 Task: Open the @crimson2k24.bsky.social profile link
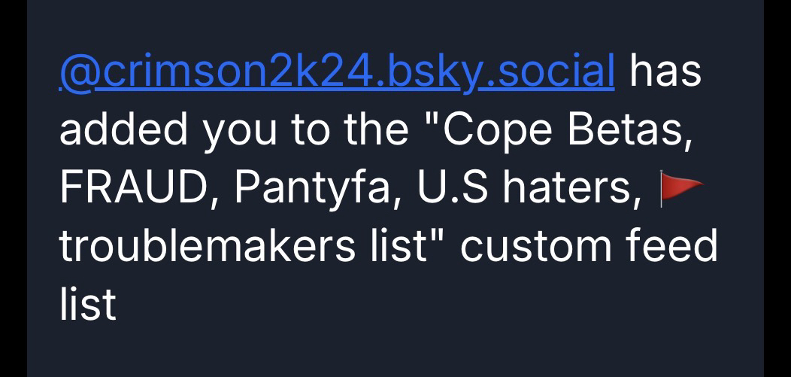coord(337,71)
